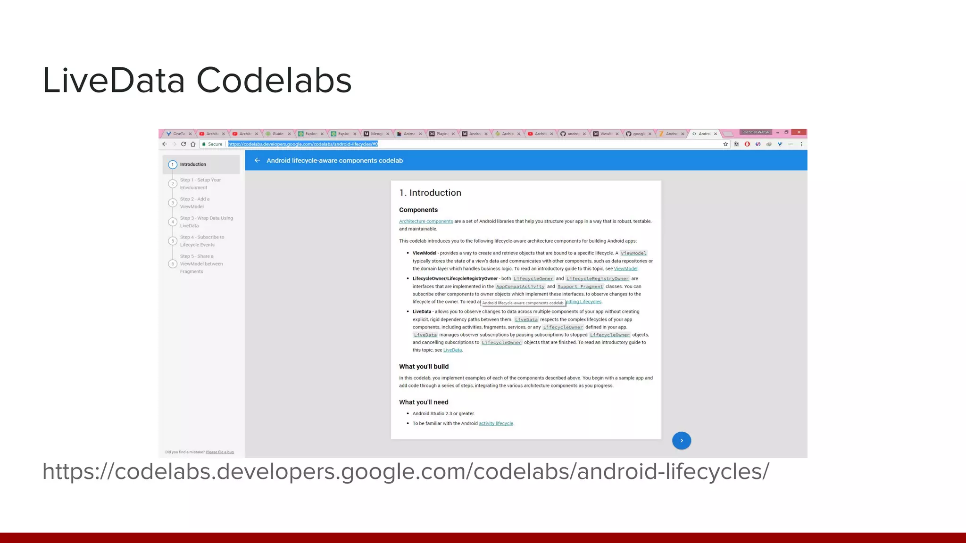Reload the page with refresh icon
The height and width of the screenshot is (543, 966).
pyautogui.click(x=183, y=144)
